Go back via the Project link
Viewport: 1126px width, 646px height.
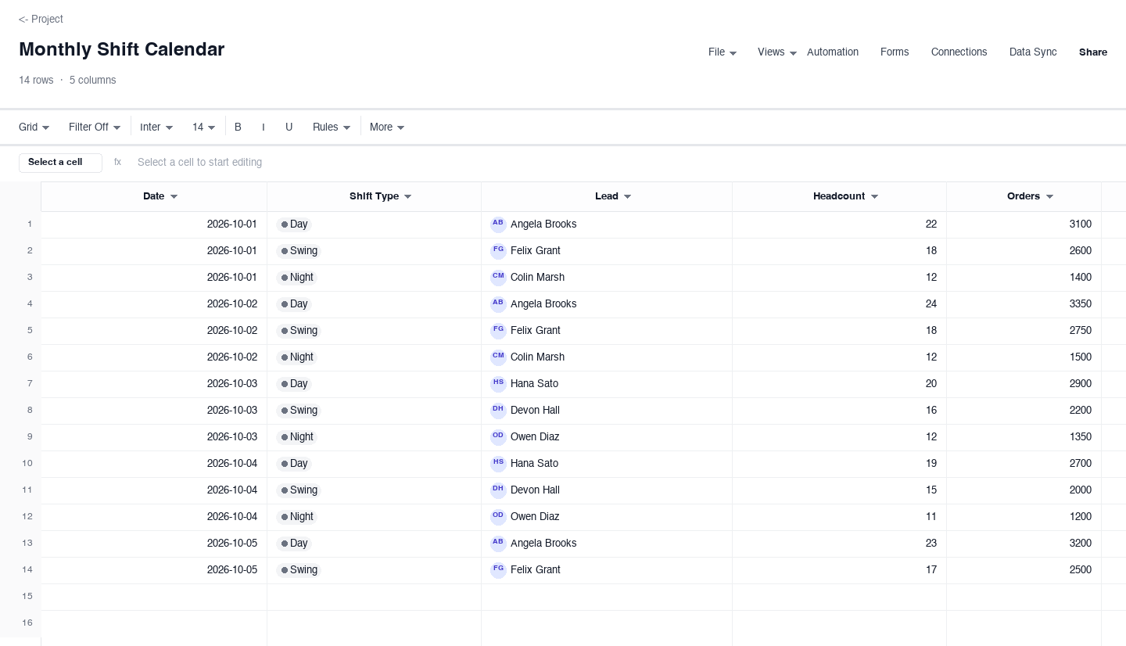pos(41,19)
